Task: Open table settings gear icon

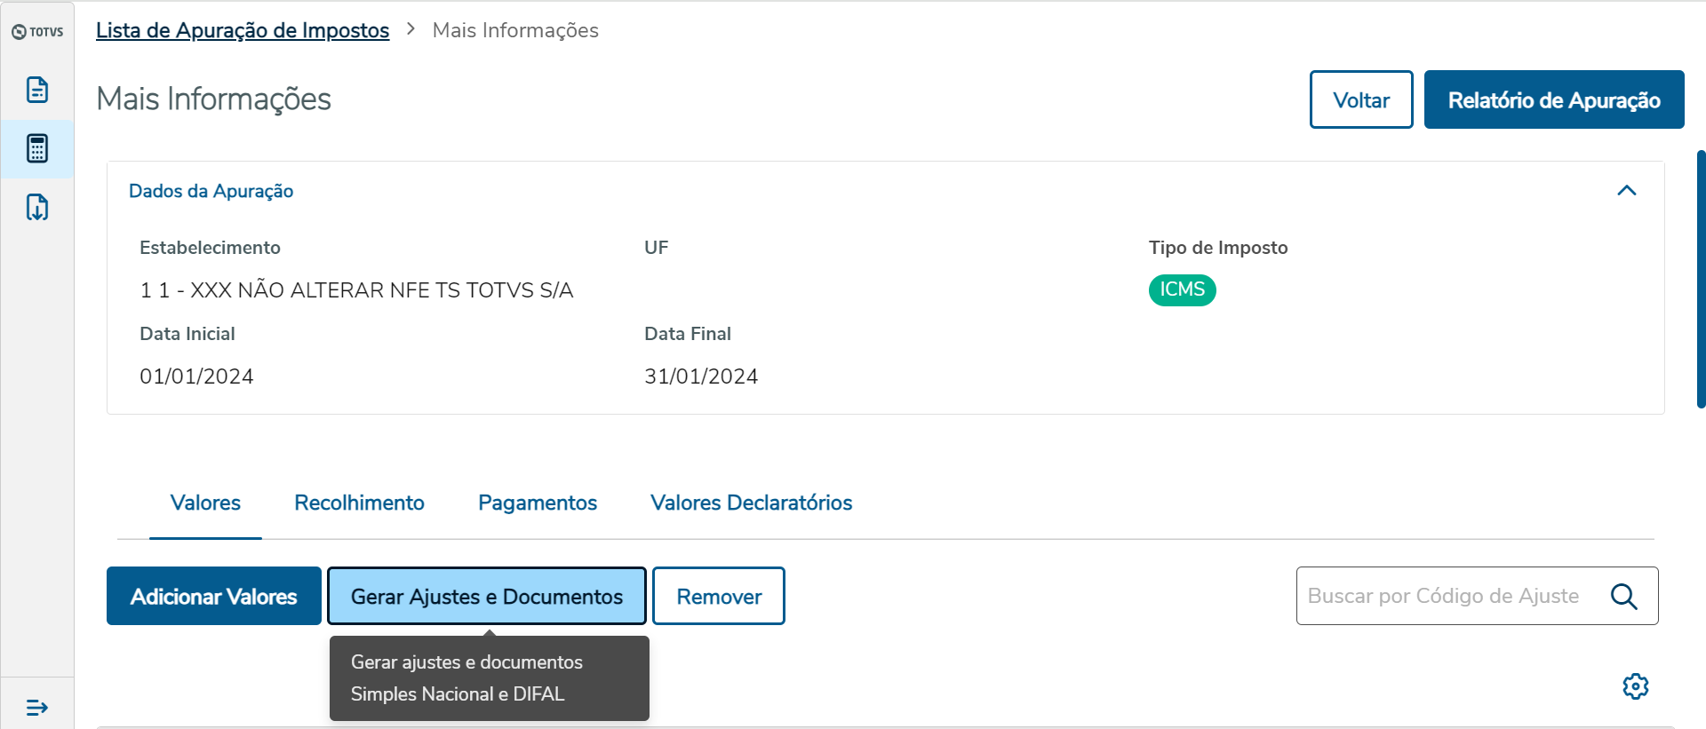Action: click(1635, 686)
